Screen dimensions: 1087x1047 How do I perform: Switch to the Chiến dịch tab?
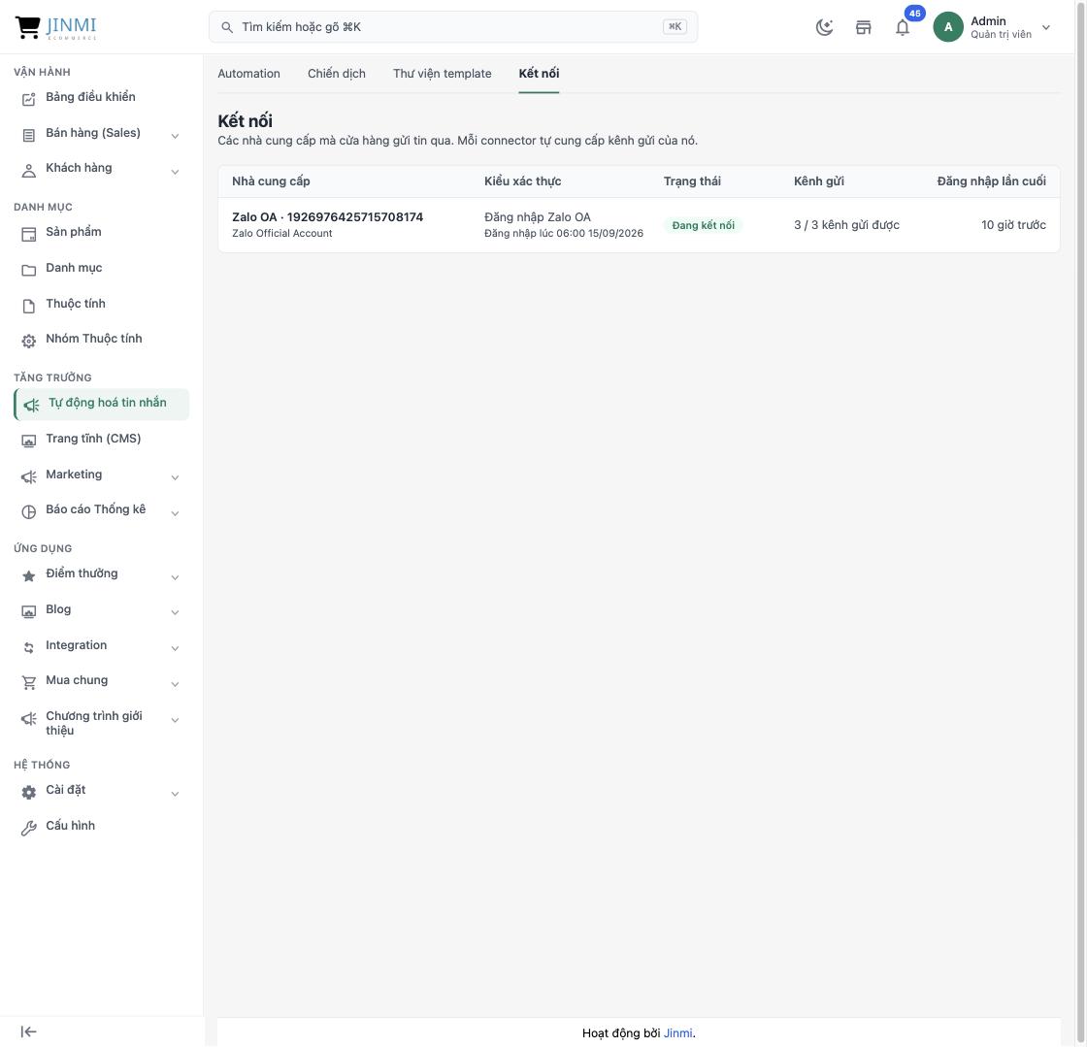[336, 74]
